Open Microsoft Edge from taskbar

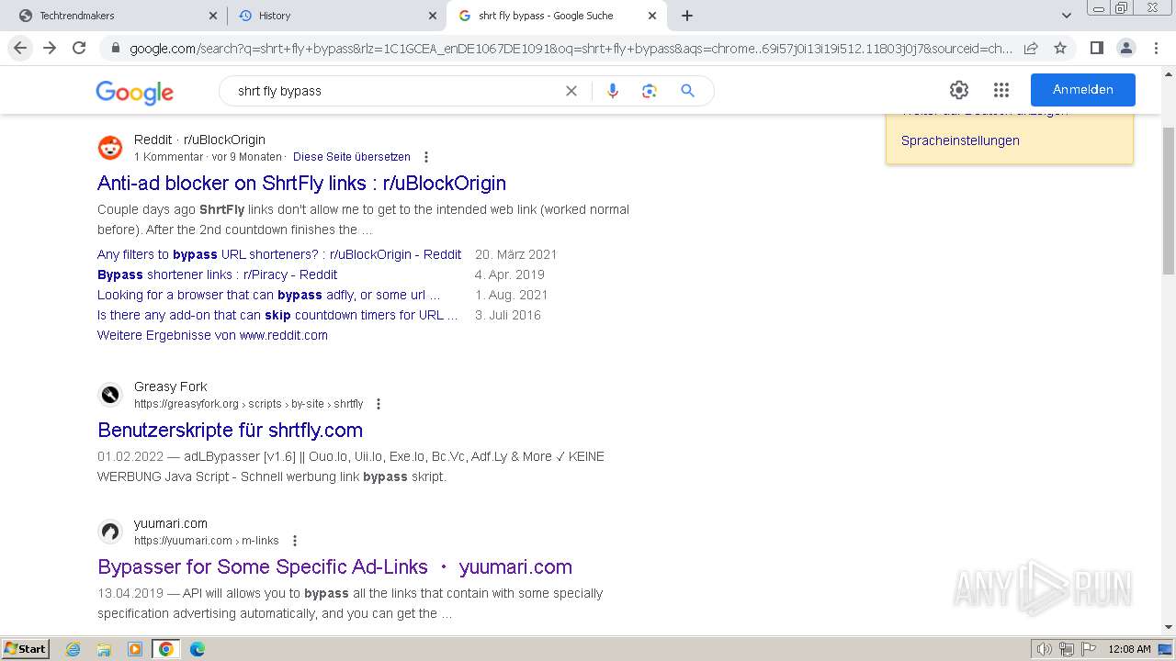(197, 649)
